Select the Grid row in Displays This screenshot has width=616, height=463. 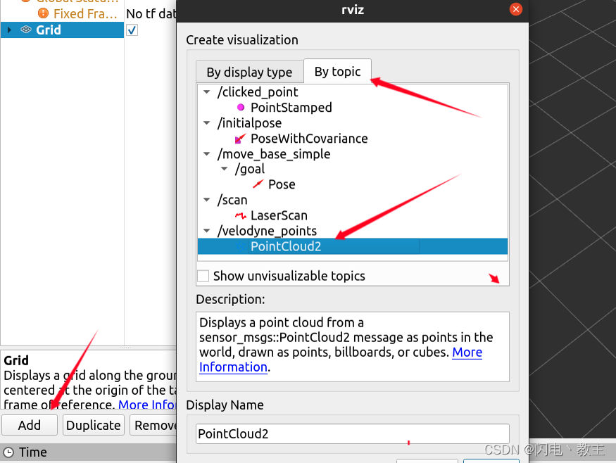(62, 30)
